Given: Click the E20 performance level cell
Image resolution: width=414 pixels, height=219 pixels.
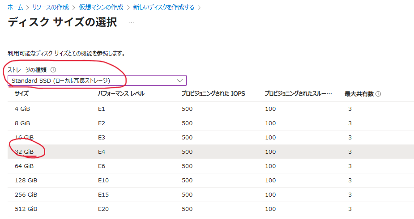Looking at the screenshot, I should [103, 209].
